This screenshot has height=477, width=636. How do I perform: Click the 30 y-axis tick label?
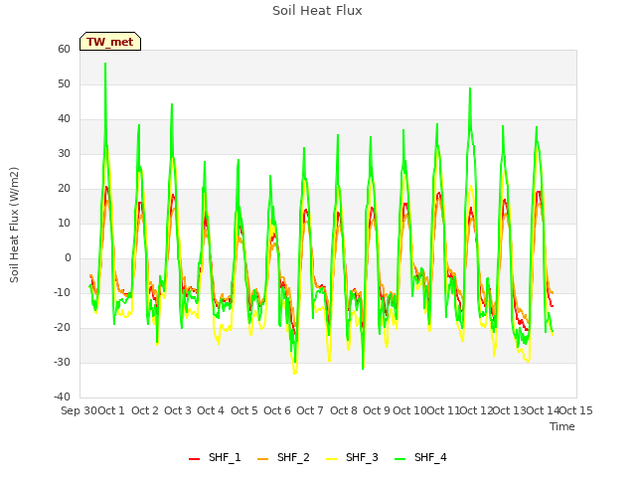coord(64,154)
